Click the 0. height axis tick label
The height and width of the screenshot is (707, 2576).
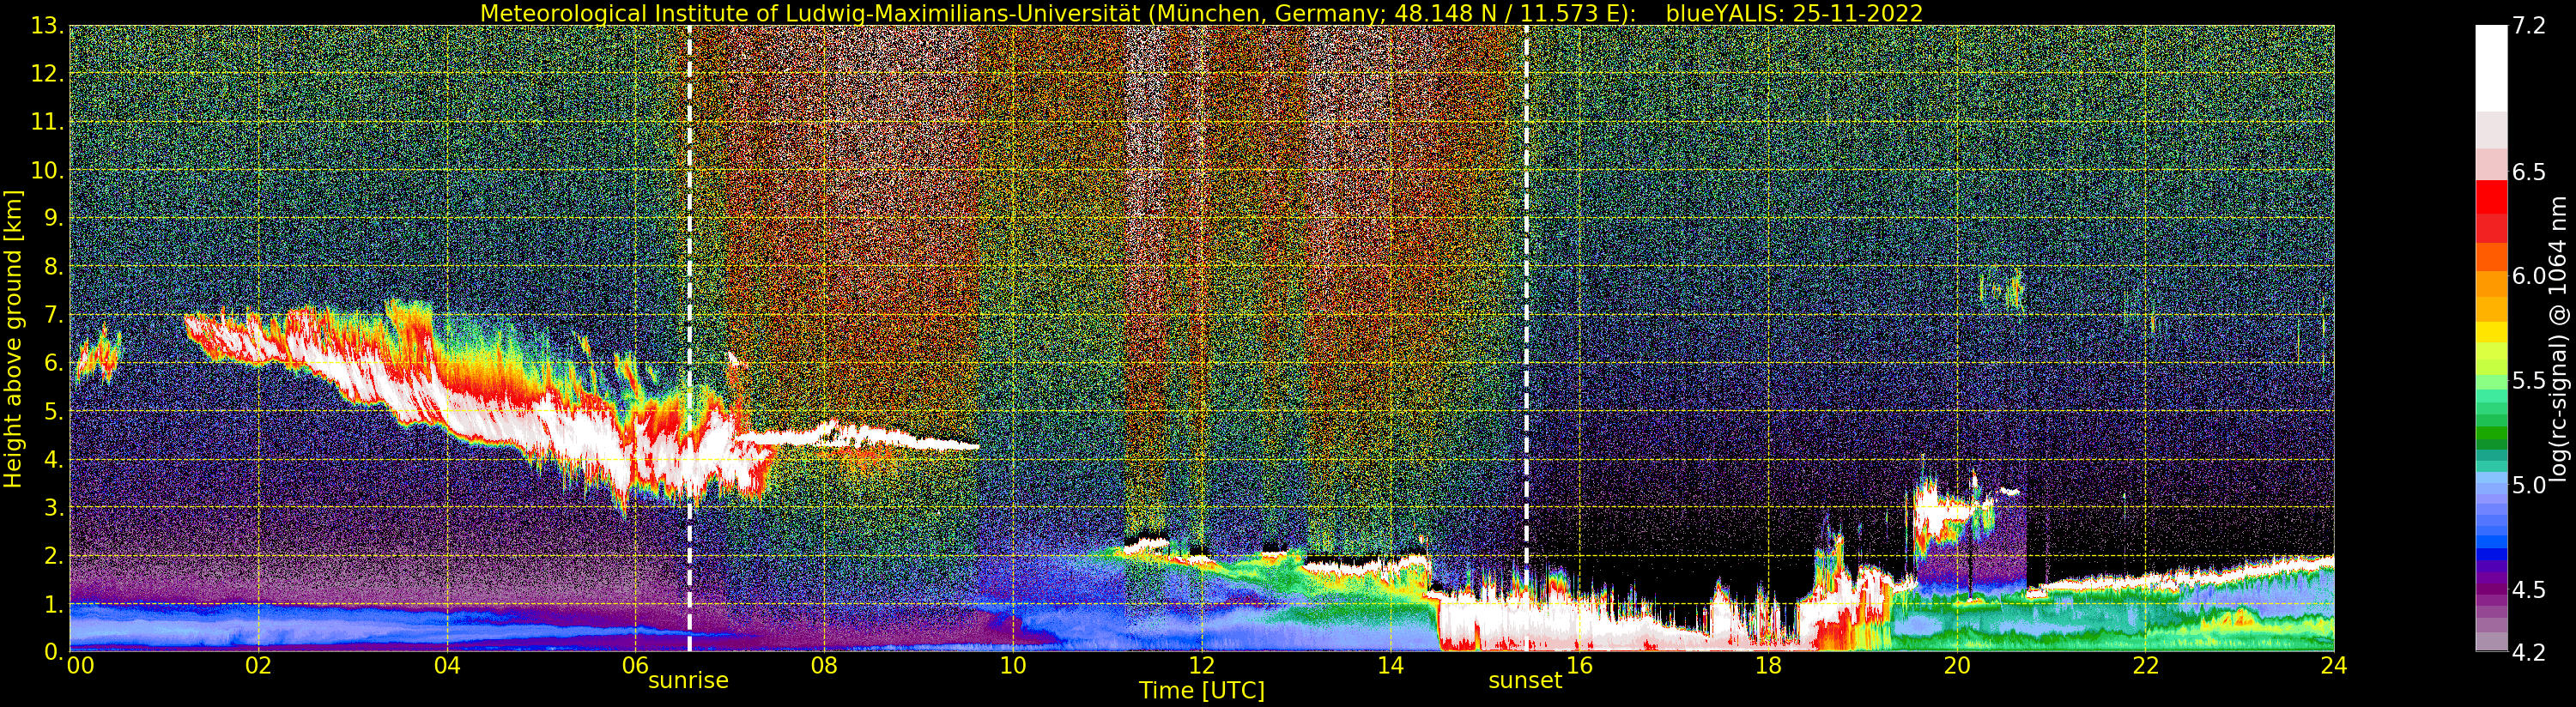point(54,652)
